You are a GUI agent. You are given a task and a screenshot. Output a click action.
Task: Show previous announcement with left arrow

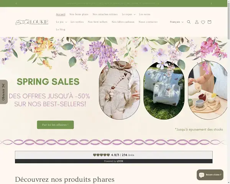[16, 3]
